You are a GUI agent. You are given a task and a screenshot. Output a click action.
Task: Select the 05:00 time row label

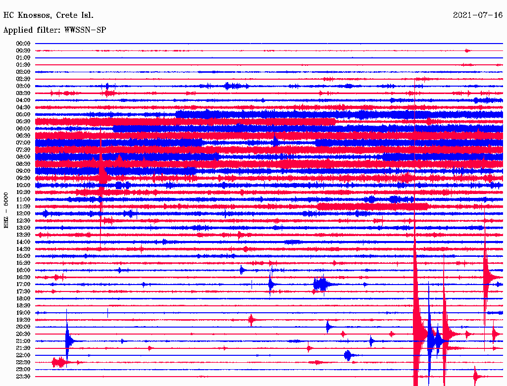point(23,114)
